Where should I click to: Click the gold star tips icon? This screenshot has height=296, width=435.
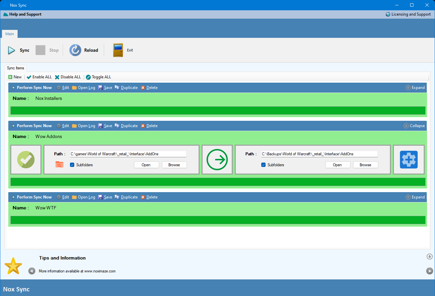point(13,266)
